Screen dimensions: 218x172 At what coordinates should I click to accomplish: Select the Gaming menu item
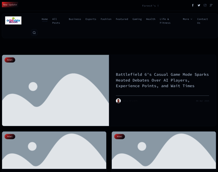click(137, 19)
